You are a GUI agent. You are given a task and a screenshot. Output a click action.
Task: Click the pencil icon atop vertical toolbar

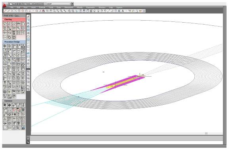(28, 16)
